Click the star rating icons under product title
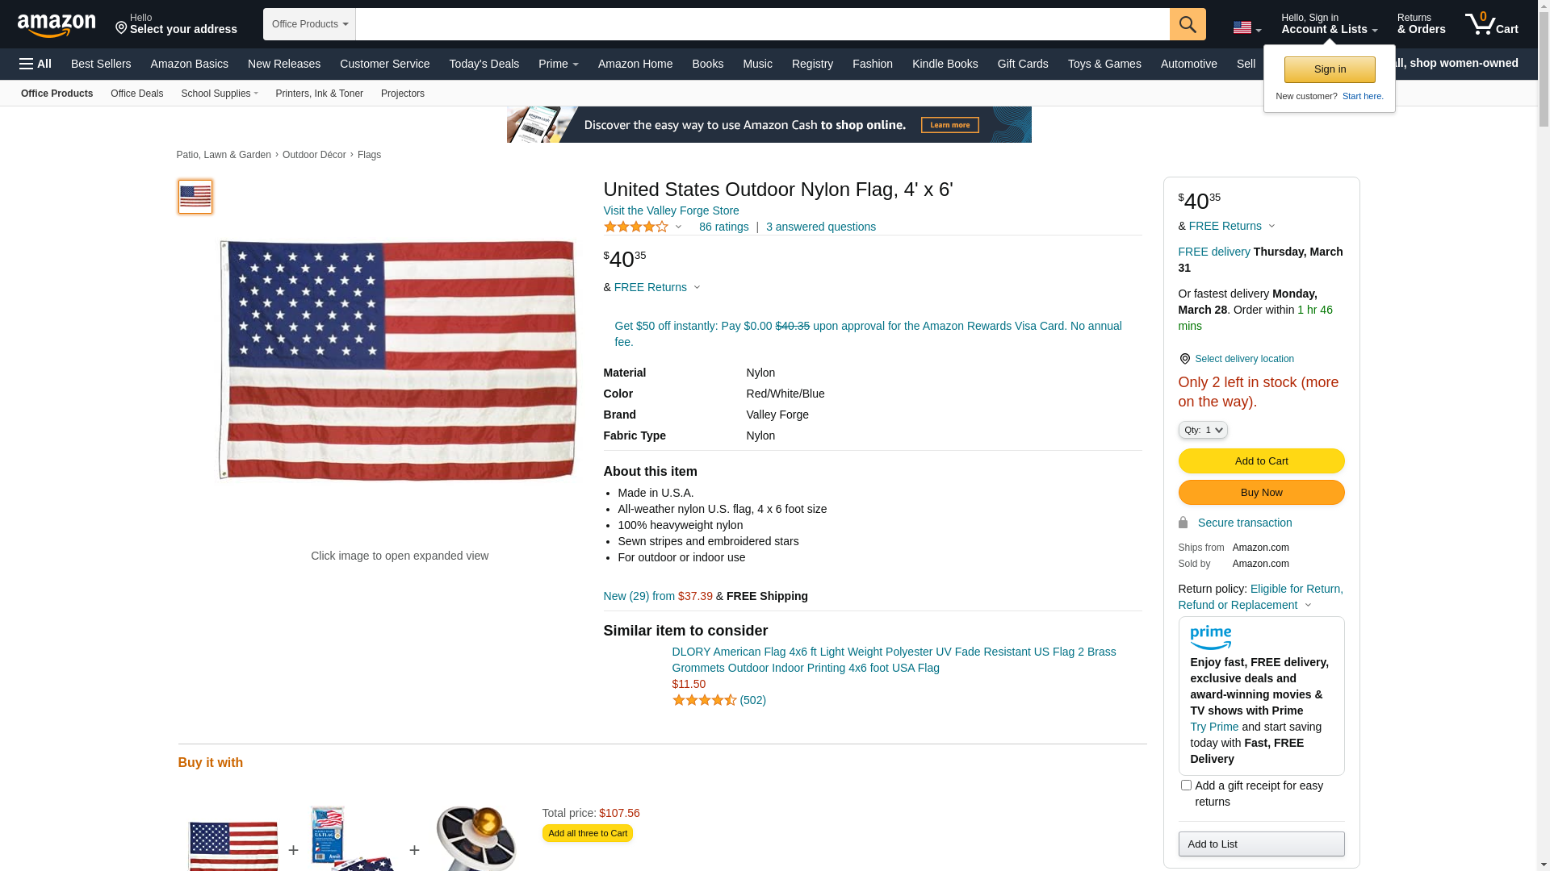The image size is (1550, 871). (x=636, y=227)
